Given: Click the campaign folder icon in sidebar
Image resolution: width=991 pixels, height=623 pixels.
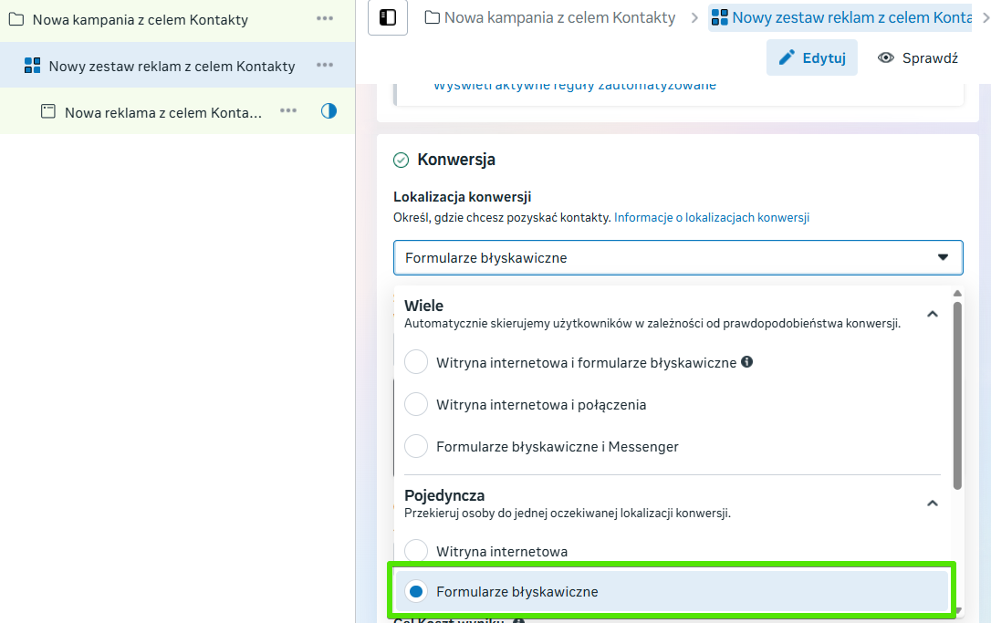Looking at the screenshot, I should [x=16, y=19].
